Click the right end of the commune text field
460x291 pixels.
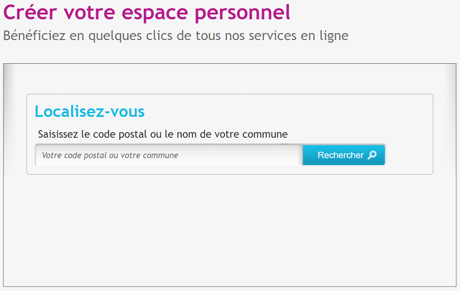(x=291, y=155)
